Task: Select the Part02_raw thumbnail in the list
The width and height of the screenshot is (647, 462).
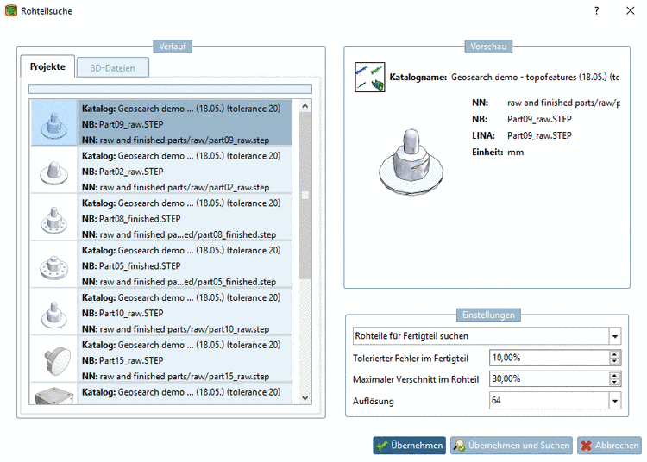Action: point(54,172)
